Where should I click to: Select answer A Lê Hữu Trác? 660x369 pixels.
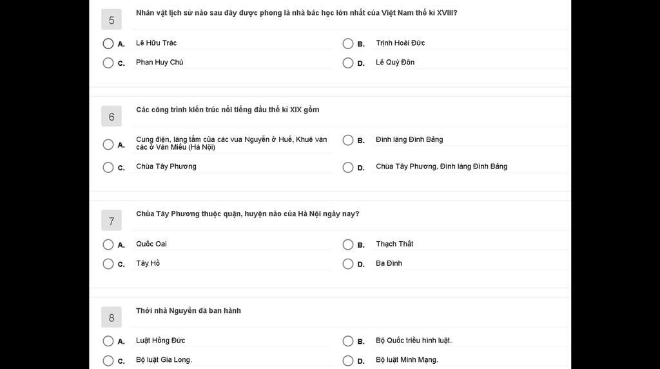click(108, 43)
